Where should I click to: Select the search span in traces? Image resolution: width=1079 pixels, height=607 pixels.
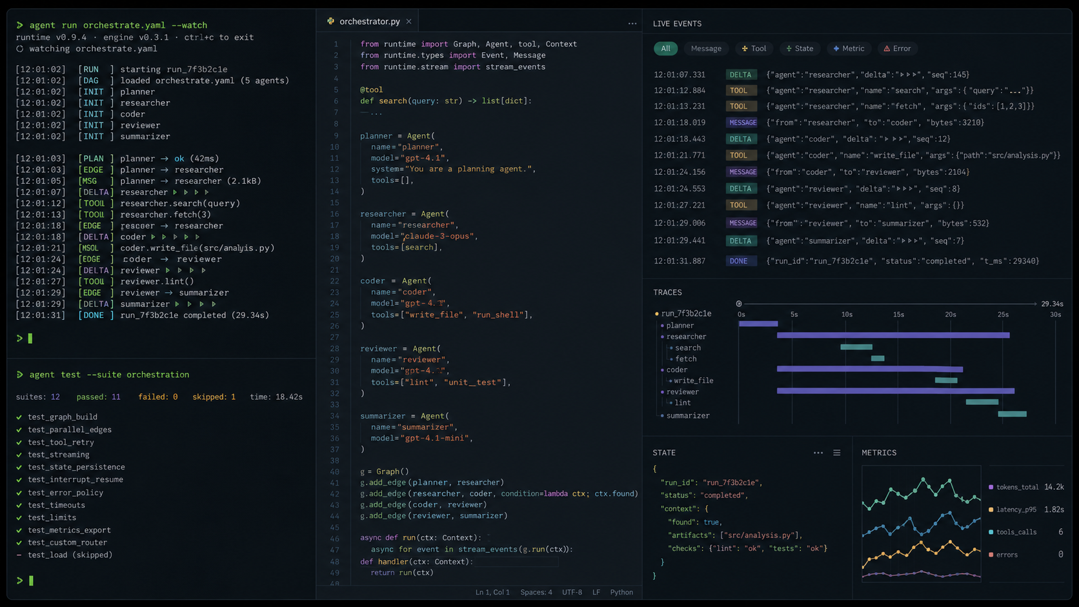(x=688, y=348)
